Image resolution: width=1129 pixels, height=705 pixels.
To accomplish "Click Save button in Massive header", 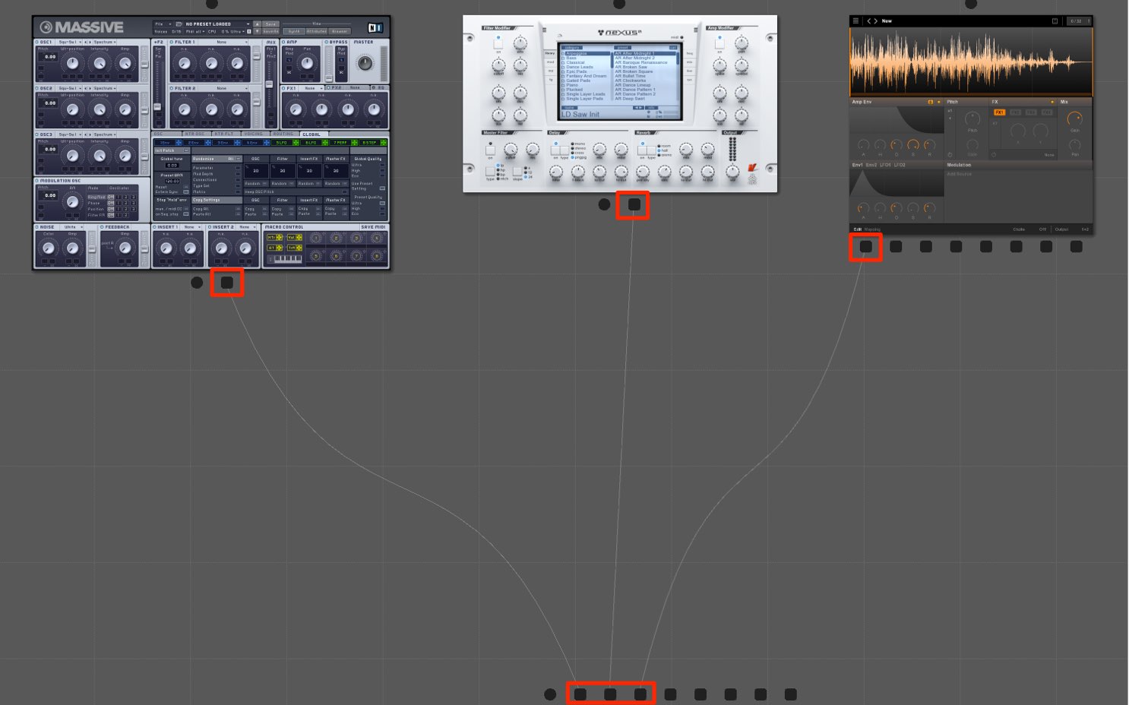I will click(x=271, y=24).
